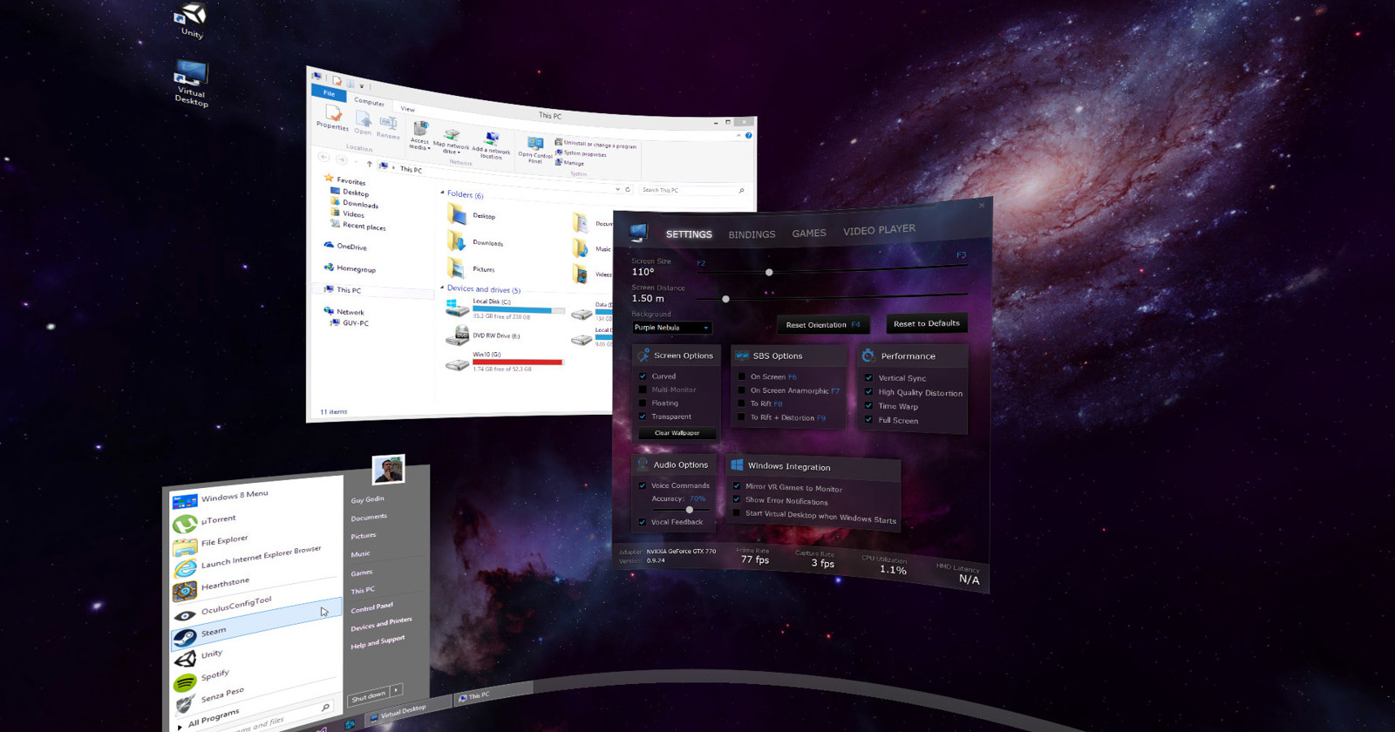Click Access media in the ribbon

point(420,135)
